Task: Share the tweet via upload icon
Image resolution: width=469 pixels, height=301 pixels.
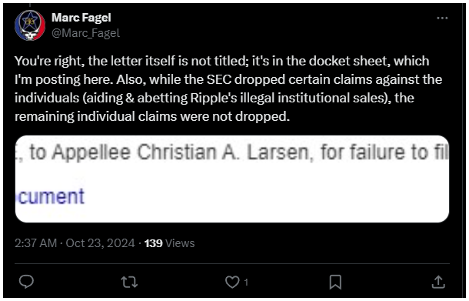Action: [438, 282]
